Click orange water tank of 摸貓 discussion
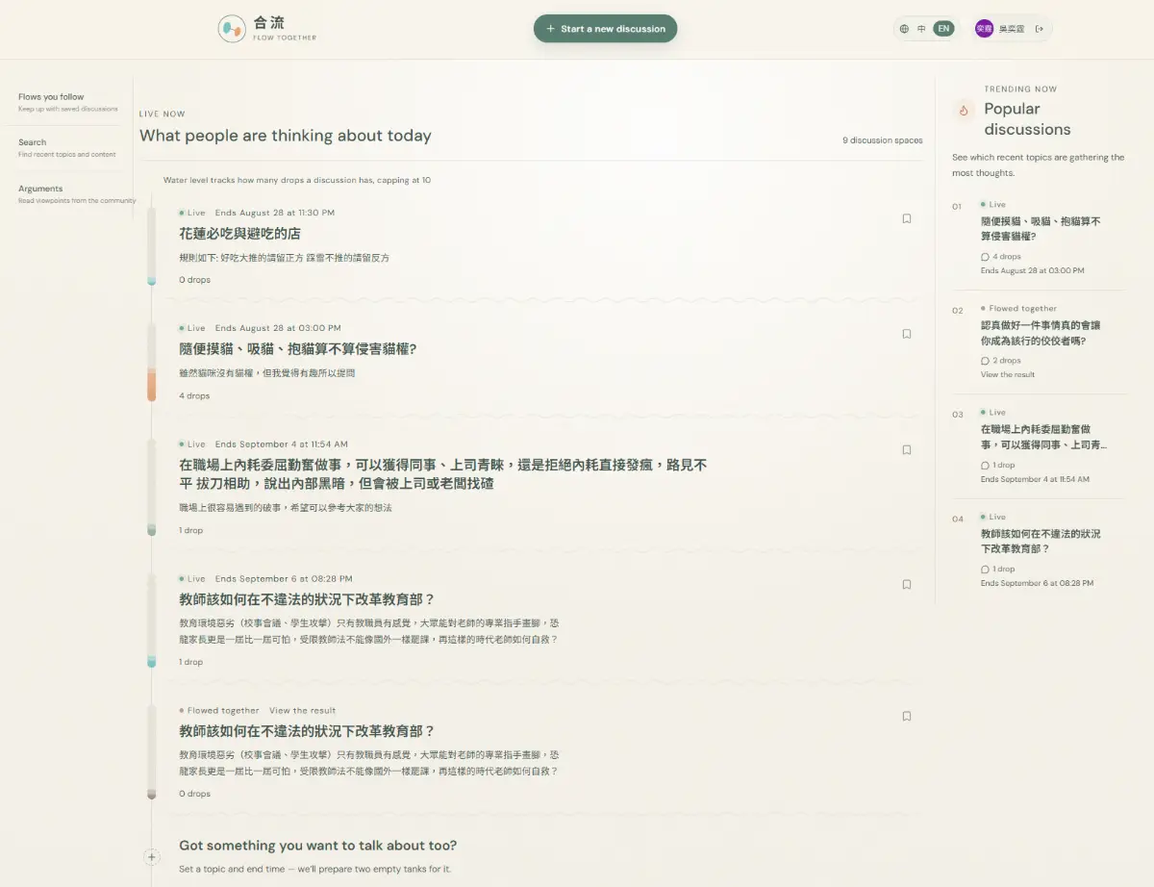This screenshot has width=1154, height=887. coord(151,362)
